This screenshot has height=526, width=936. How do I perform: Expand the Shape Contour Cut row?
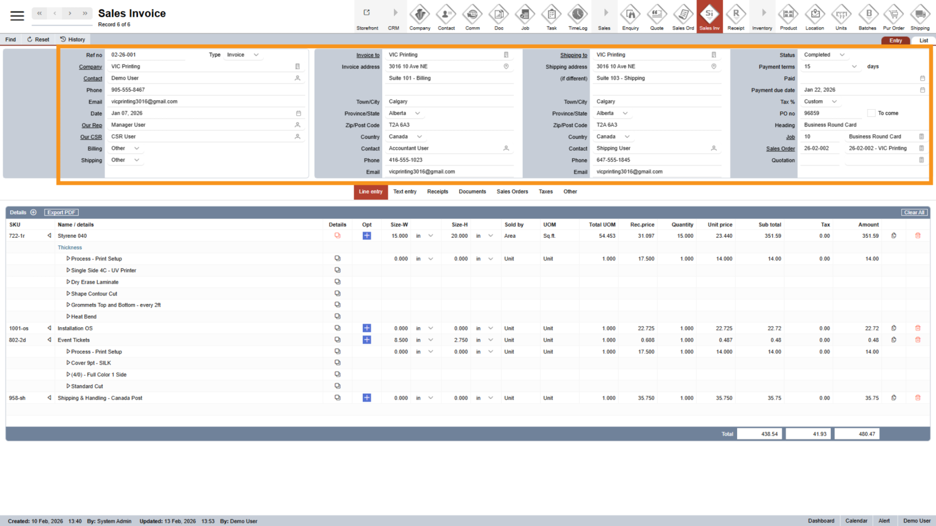(69, 294)
